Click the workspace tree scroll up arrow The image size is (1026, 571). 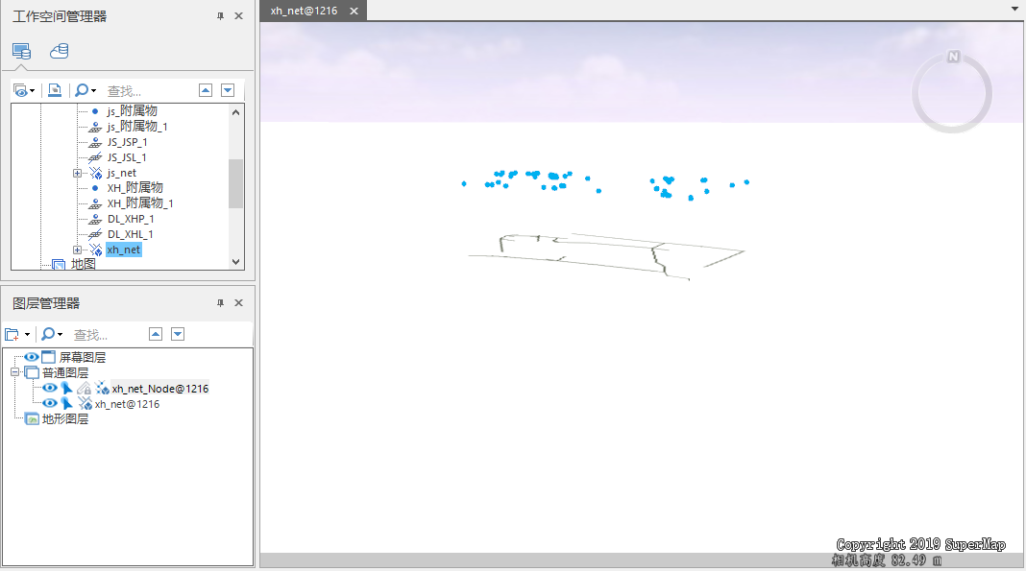click(x=236, y=112)
